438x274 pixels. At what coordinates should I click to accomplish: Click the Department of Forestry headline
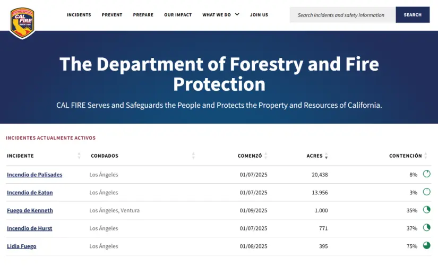click(219, 74)
